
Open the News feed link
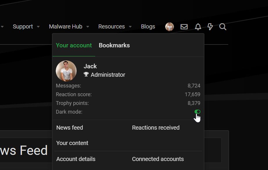pyautogui.click(x=70, y=128)
